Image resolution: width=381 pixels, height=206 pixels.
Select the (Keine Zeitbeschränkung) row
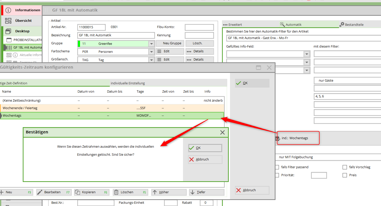coord(112,101)
